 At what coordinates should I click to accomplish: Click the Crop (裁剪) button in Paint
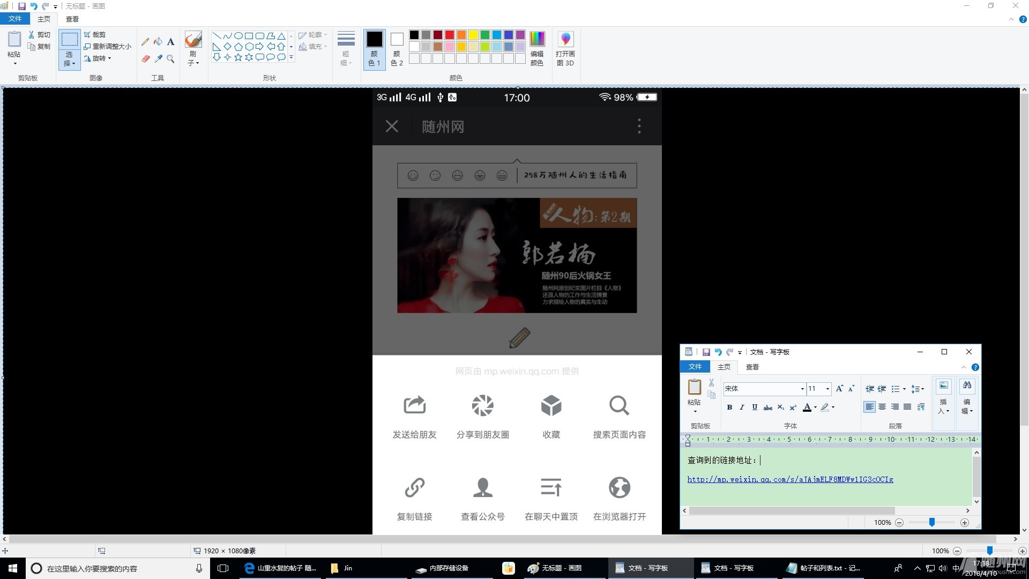[x=95, y=34]
